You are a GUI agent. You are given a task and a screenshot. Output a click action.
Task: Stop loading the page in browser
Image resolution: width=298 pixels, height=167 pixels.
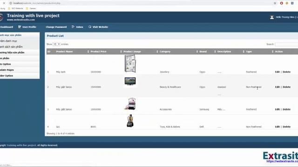tap(4, 3)
